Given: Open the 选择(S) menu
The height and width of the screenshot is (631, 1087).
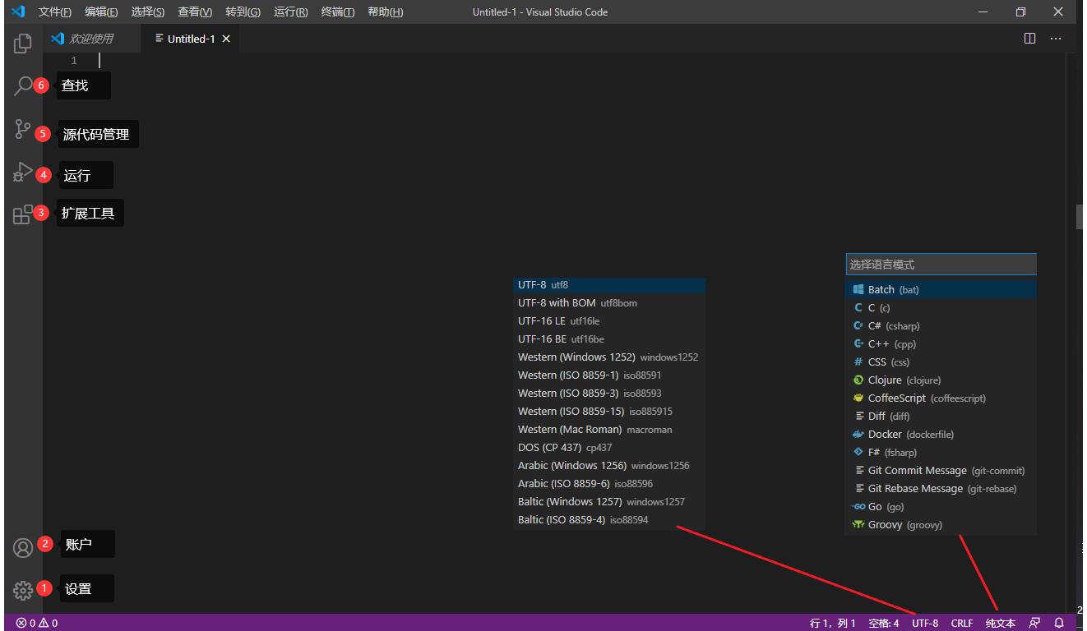Looking at the screenshot, I should [148, 12].
